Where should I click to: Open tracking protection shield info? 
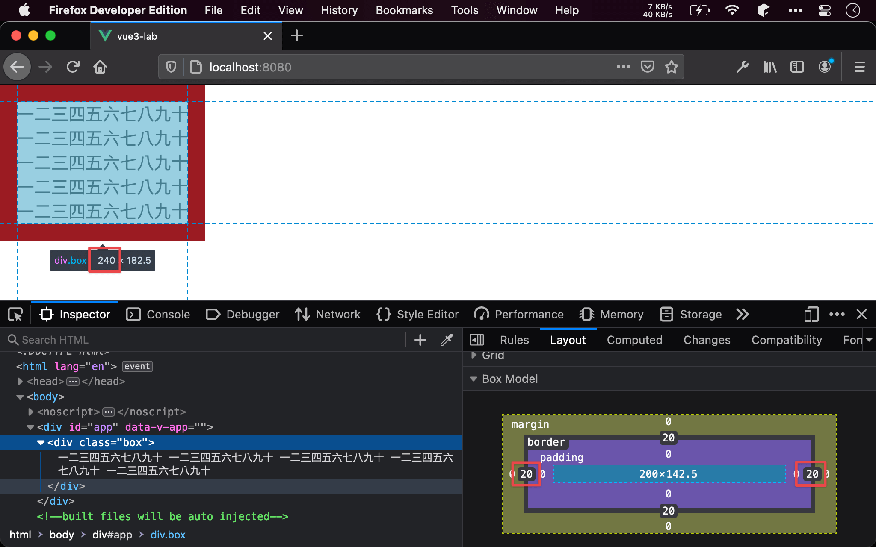[x=171, y=67]
